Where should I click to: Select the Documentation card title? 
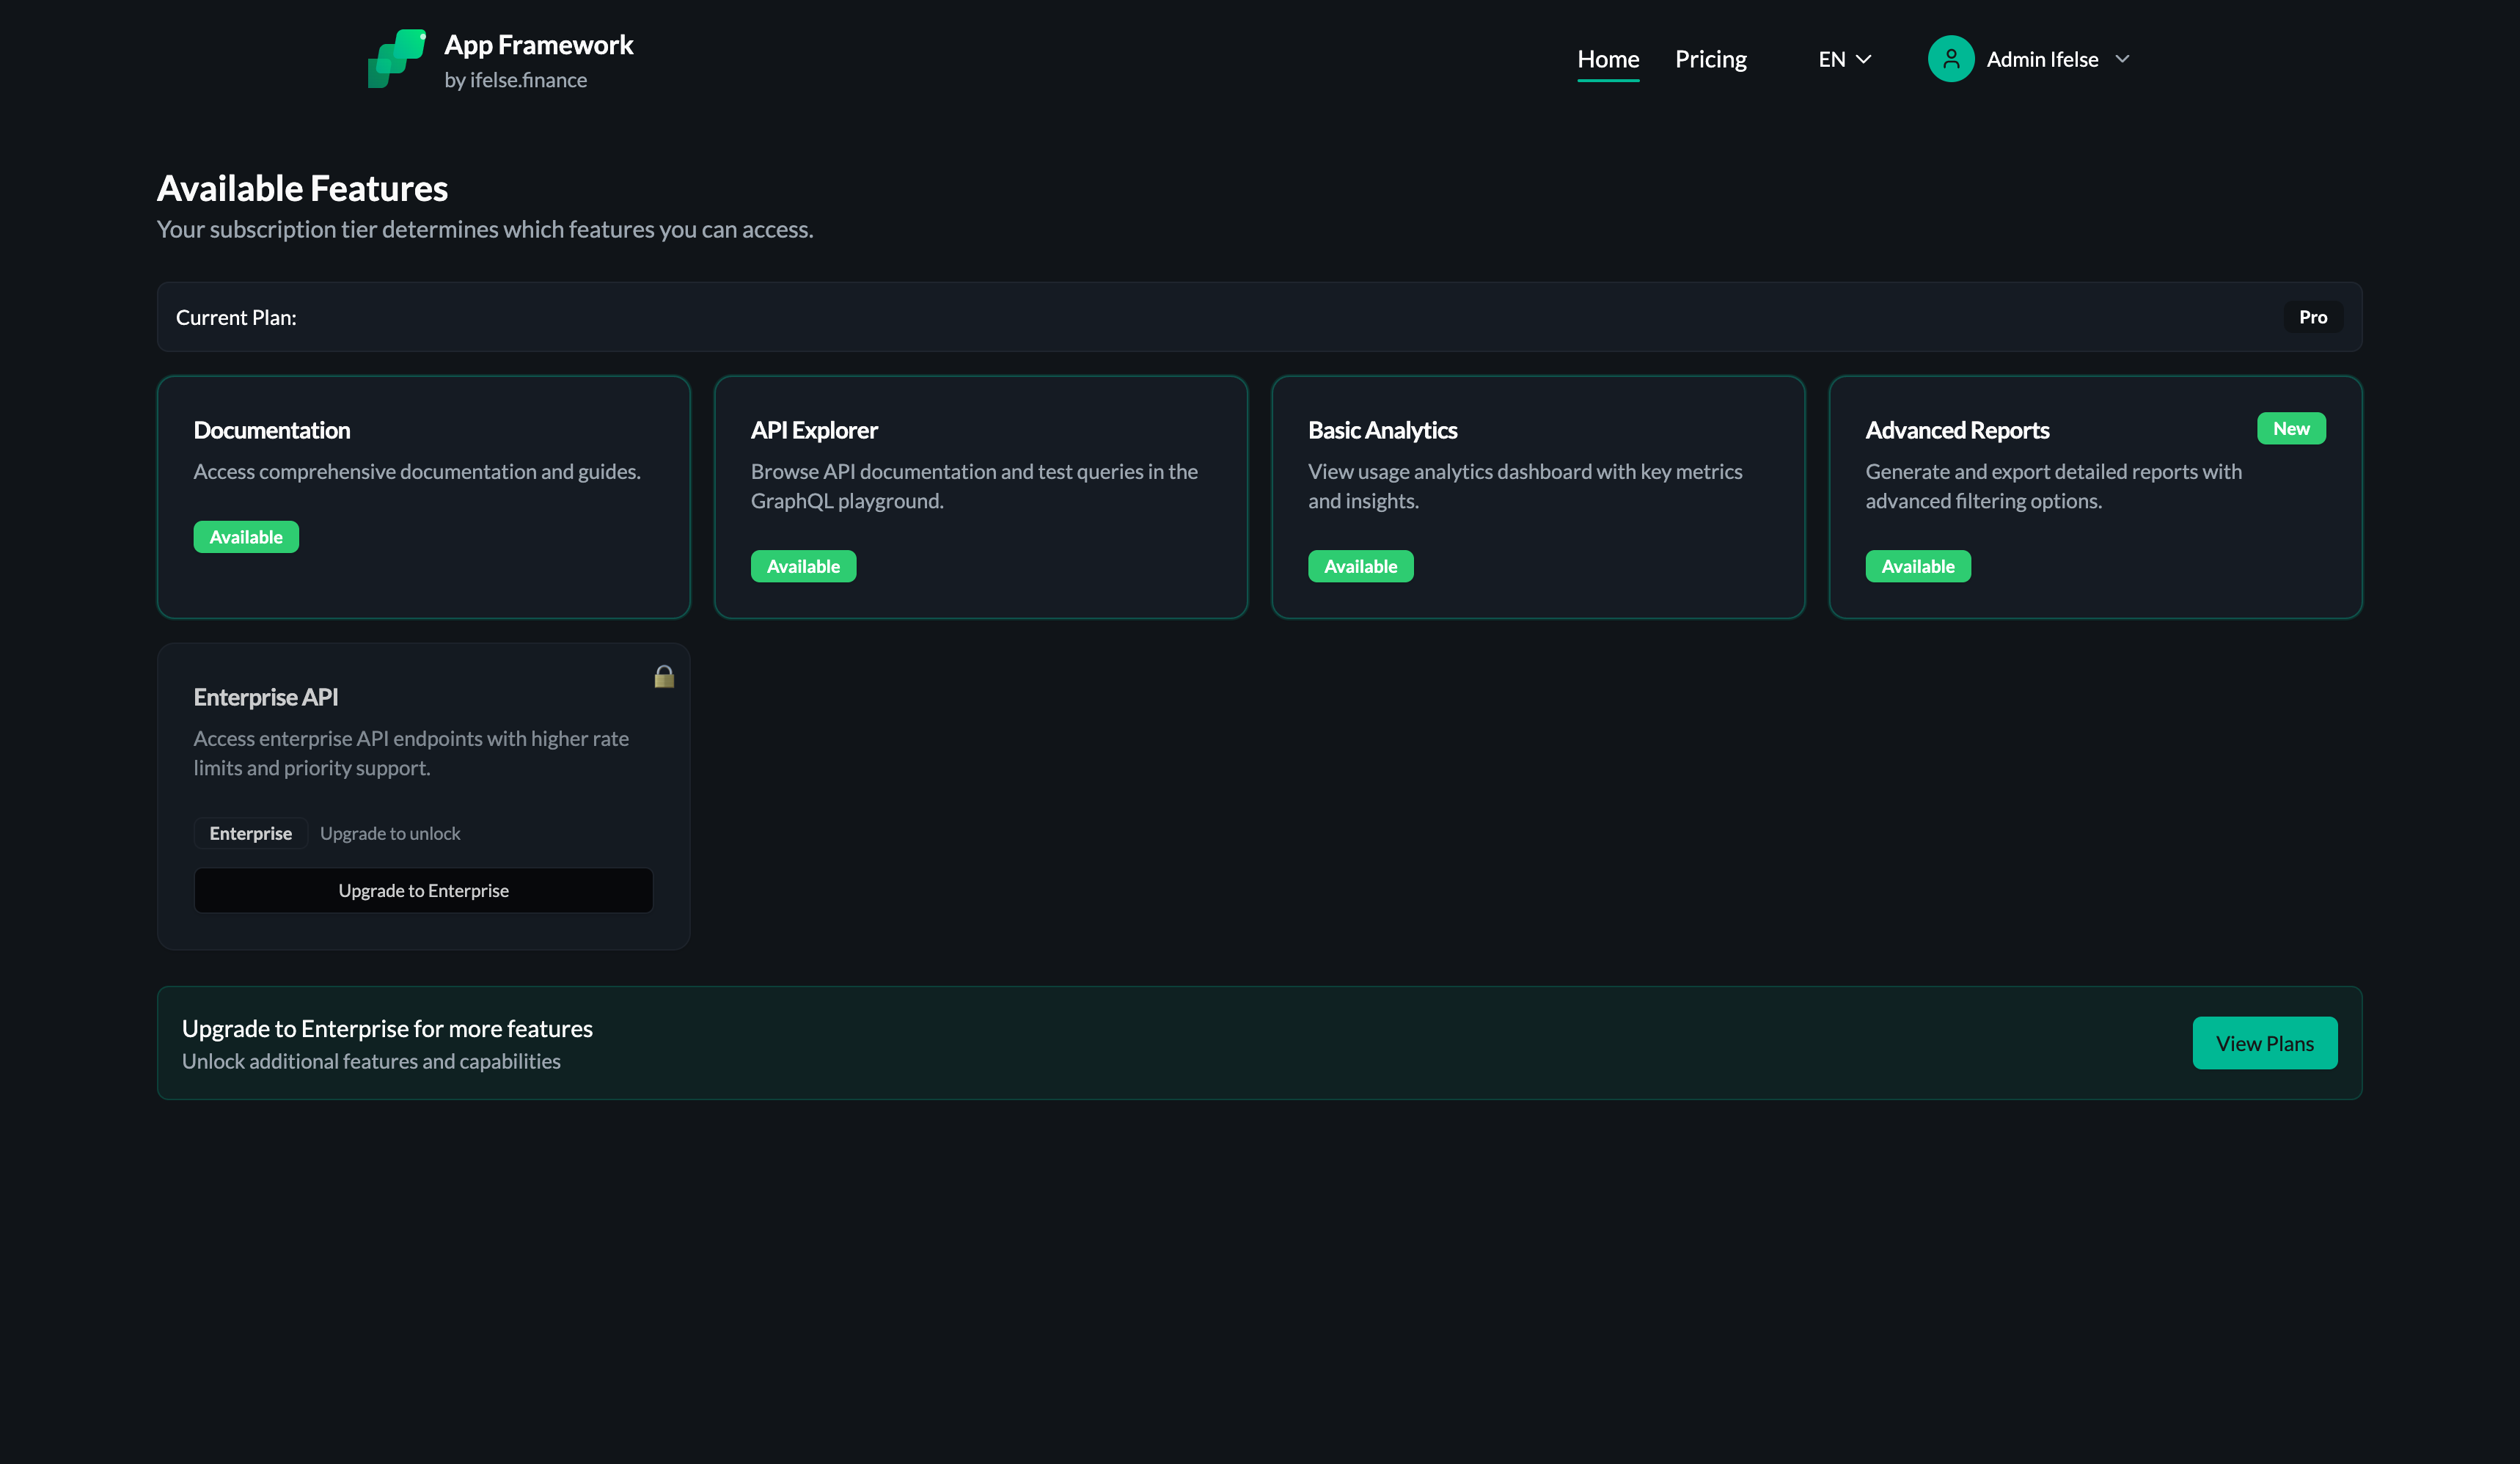(272, 430)
